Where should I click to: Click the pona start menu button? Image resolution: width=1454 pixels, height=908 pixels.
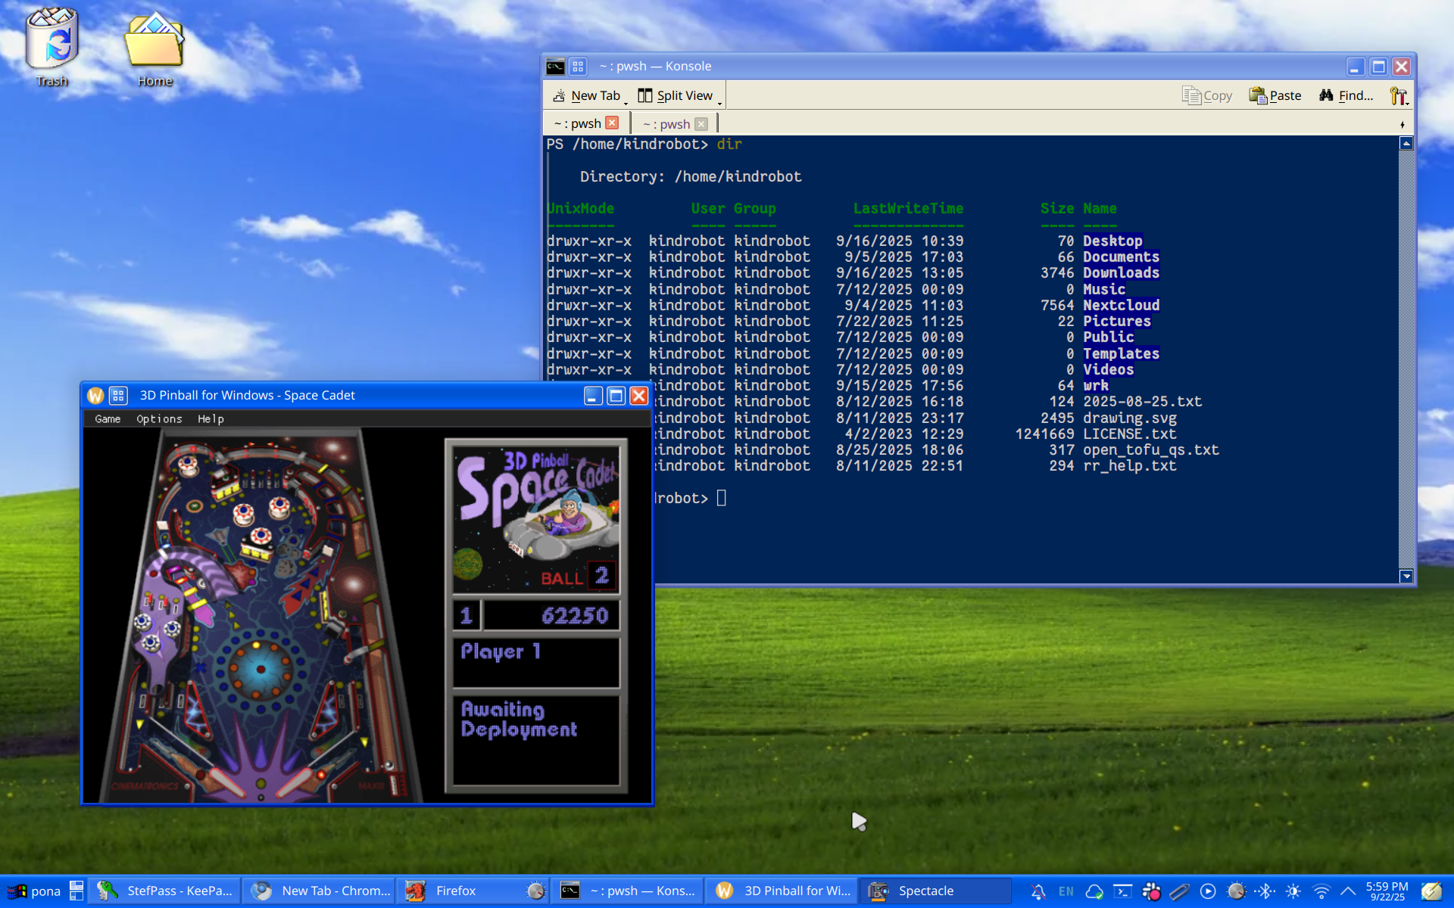pyautogui.click(x=34, y=891)
